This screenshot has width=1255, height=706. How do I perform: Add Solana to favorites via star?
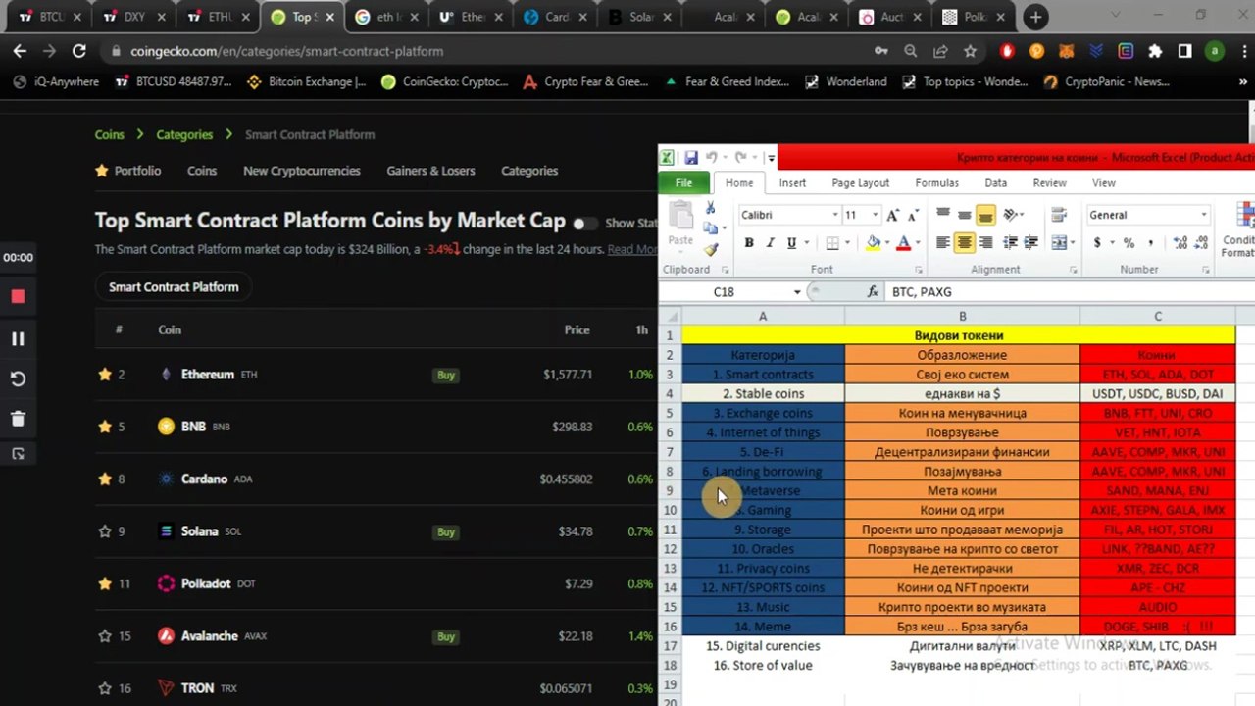tap(105, 531)
